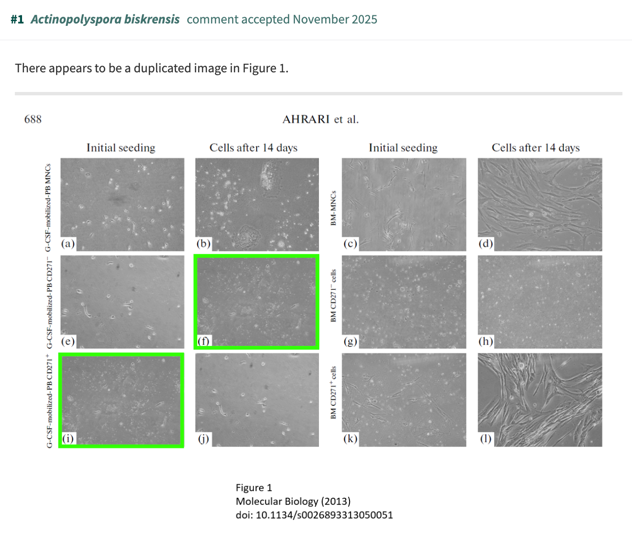This screenshot has height=549, width=632.
Task: Click panel (h) microscopy image
Action: [x=540, y=302]
